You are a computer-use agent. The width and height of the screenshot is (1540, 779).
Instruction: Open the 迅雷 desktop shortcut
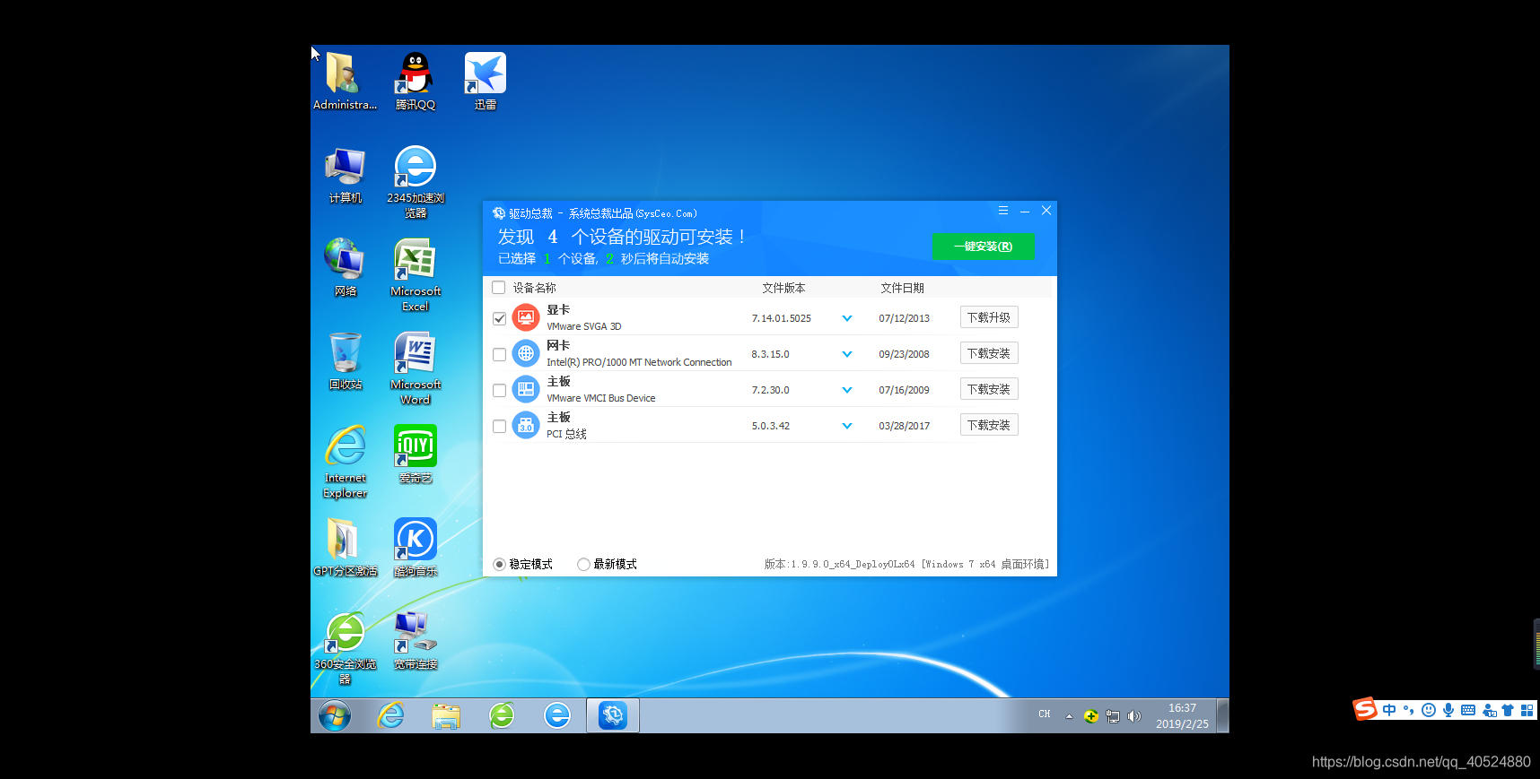pyautogui.click(x=486, y=81)
